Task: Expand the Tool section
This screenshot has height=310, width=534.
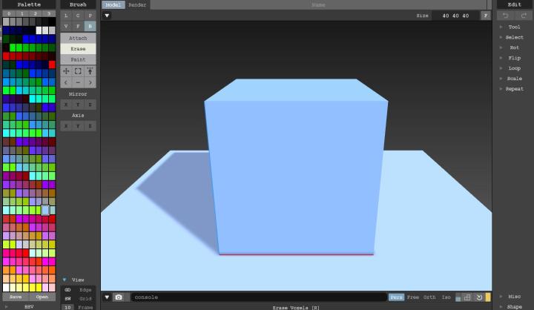Action: (514, 27)
